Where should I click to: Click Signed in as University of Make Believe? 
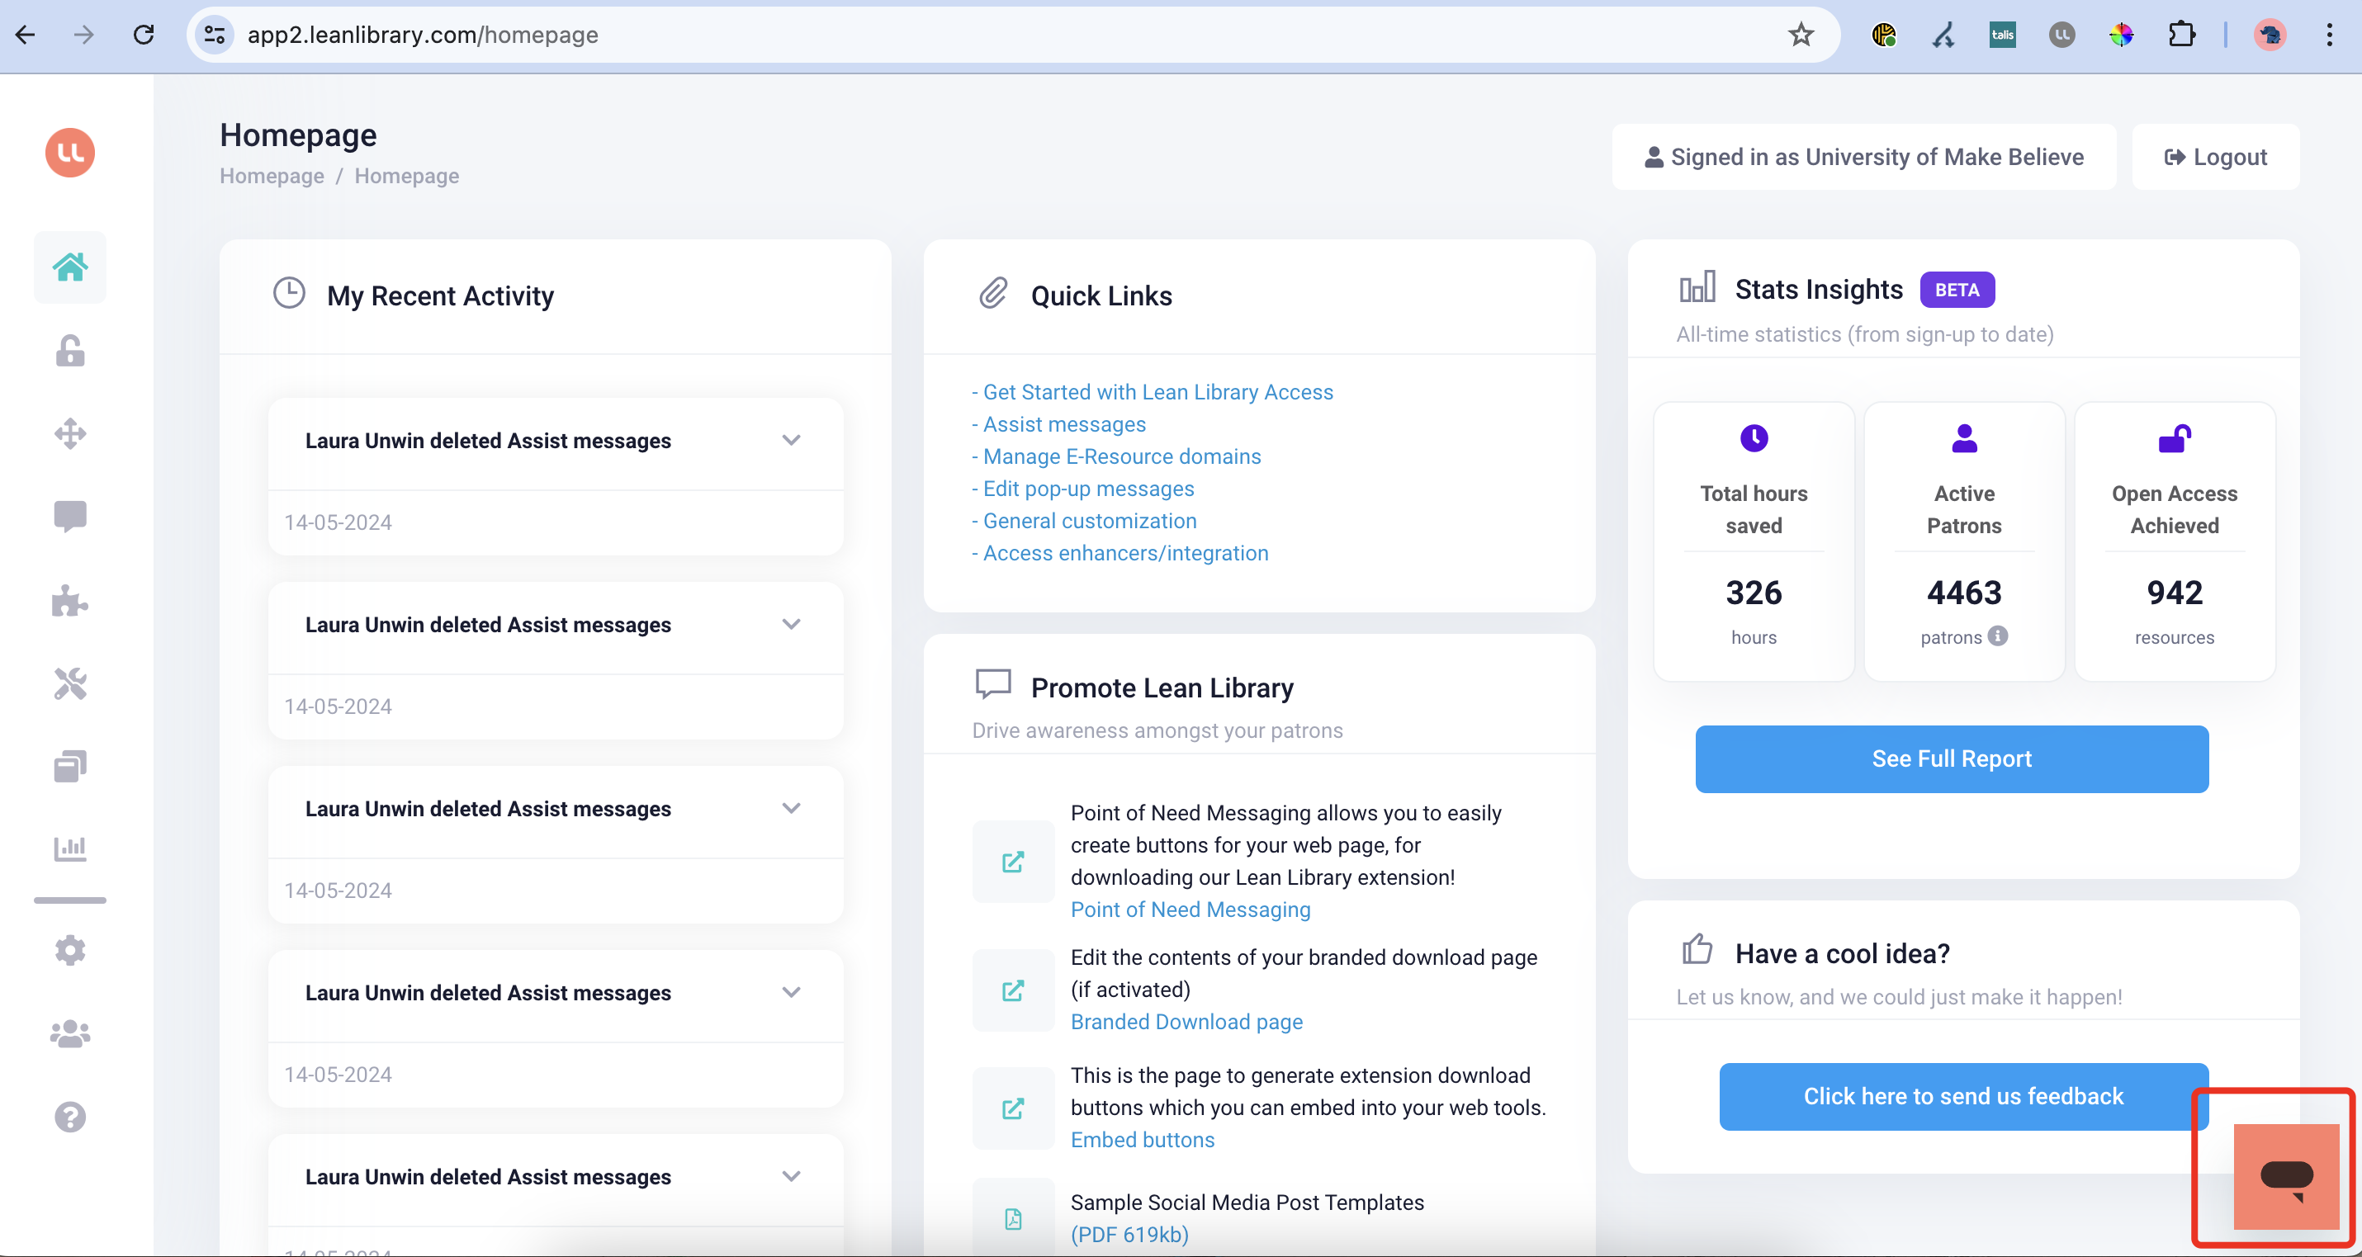(1863, 157)
